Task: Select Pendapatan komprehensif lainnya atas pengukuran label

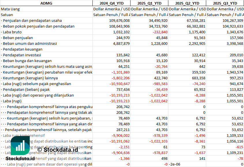Action: 47,107
